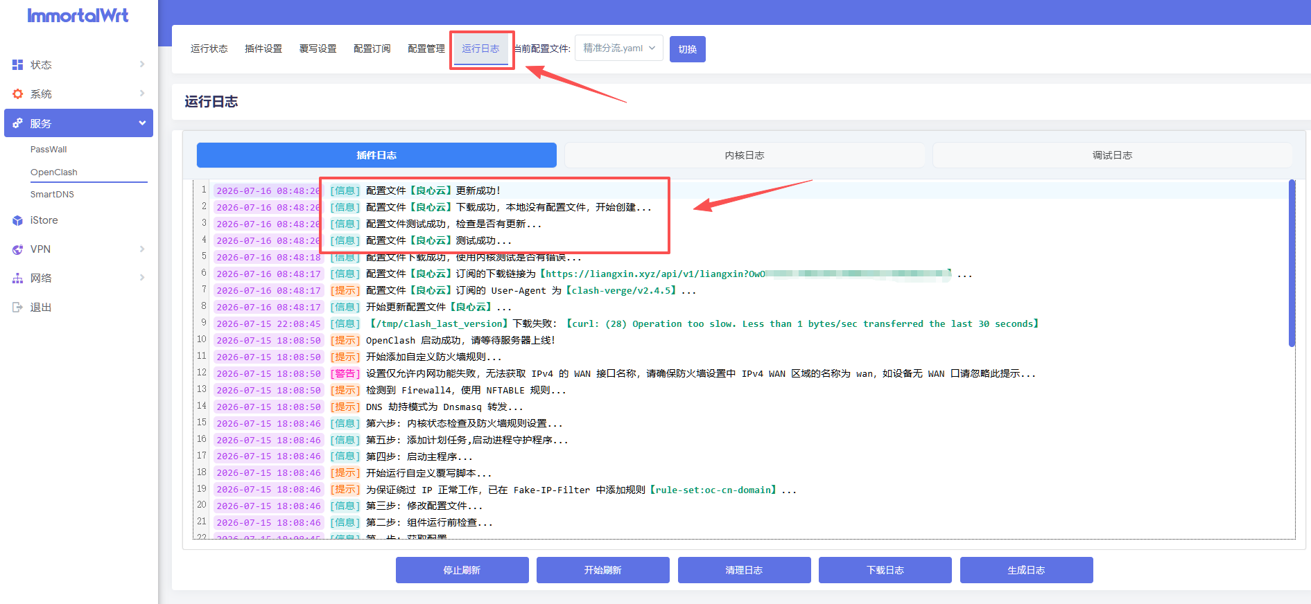The width and height of the screenshot is (1311, 604).
Task: Click log line 配置文件测试成功,检查是否有更新
Action: click(453, 224)
